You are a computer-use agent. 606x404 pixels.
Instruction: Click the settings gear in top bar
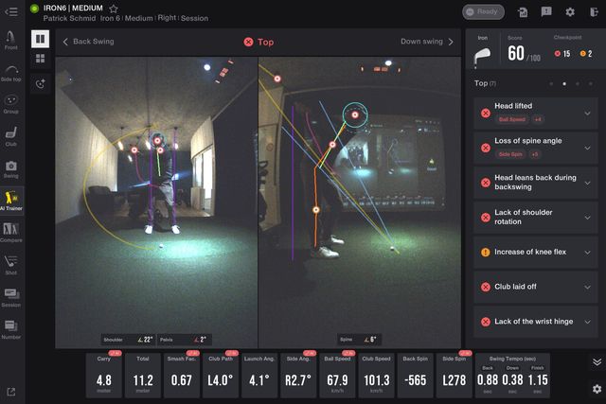click(570, 12)
